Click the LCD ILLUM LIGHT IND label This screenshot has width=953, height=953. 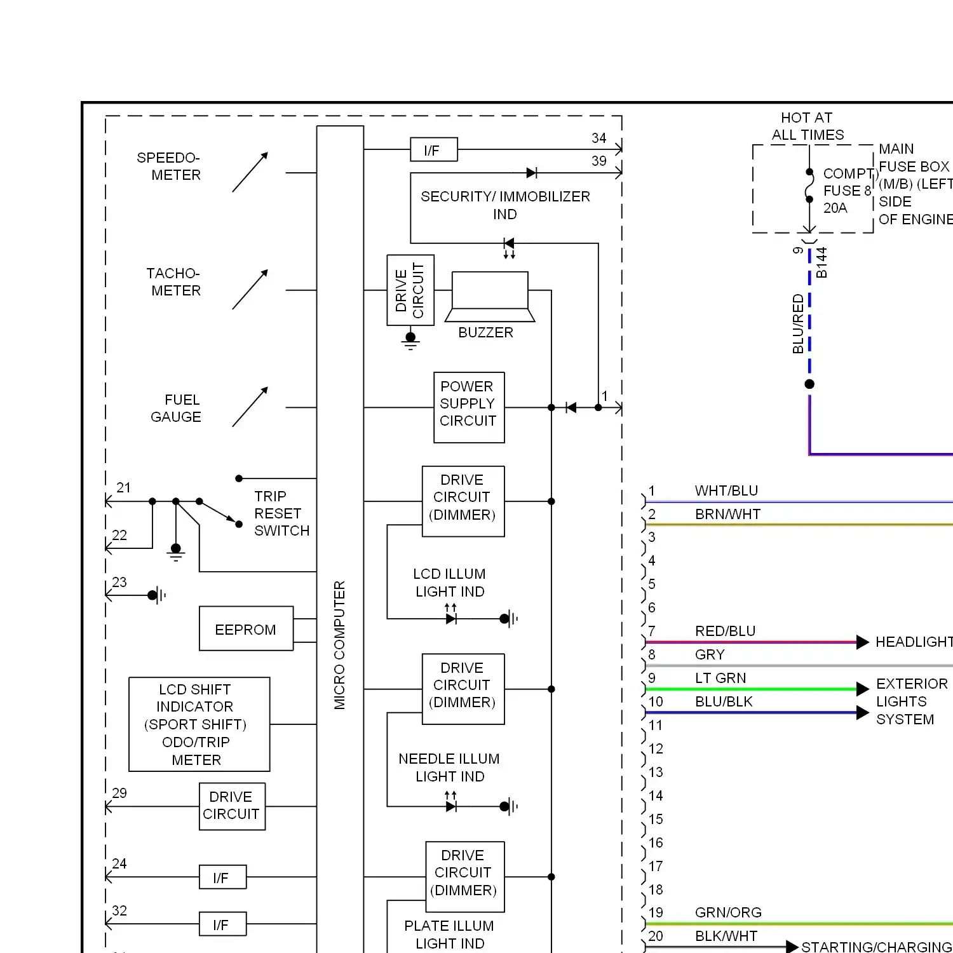450,583
